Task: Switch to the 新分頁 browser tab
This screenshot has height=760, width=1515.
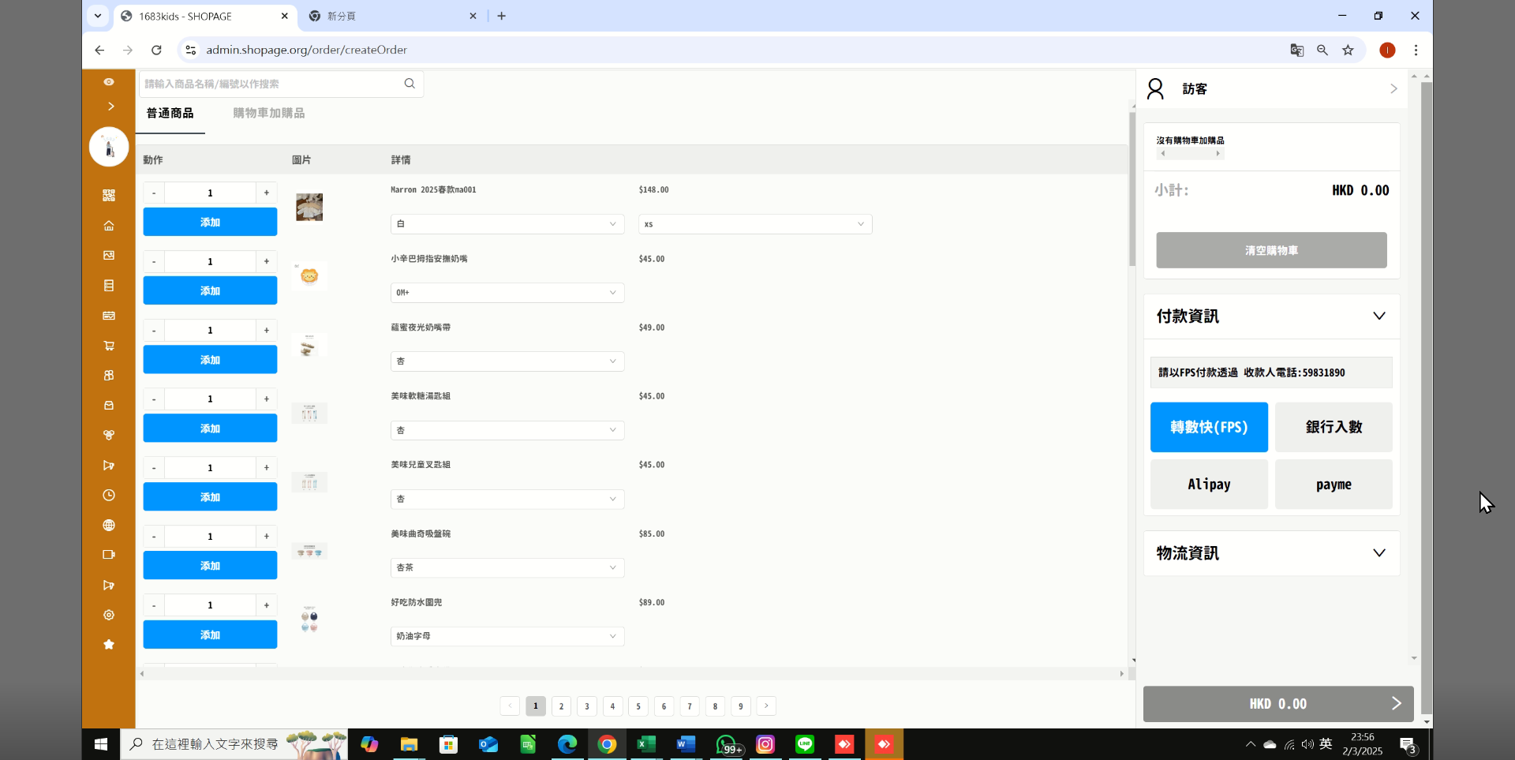Action: [x=393, y=16]
